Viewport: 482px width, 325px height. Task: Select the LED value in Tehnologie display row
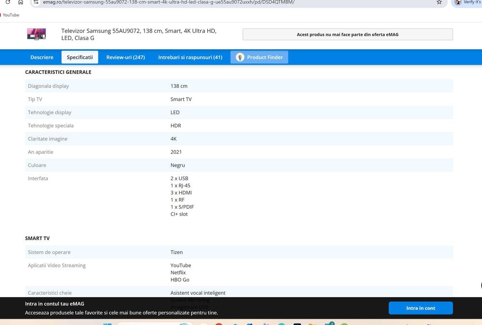coord(175,112)
